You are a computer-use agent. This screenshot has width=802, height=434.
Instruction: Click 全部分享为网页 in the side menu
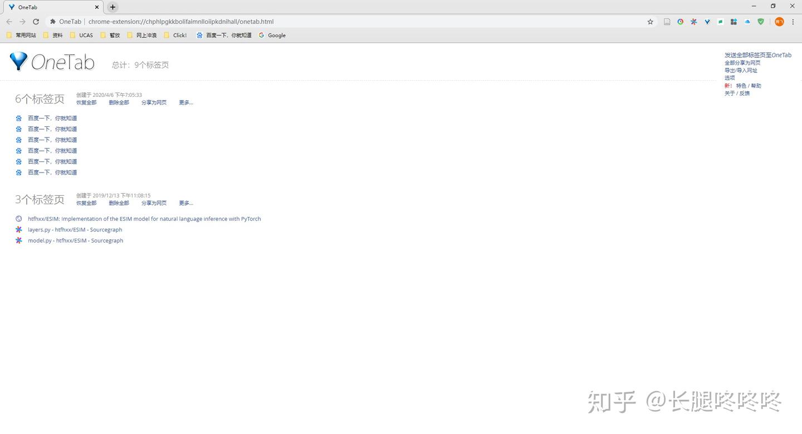742,63
